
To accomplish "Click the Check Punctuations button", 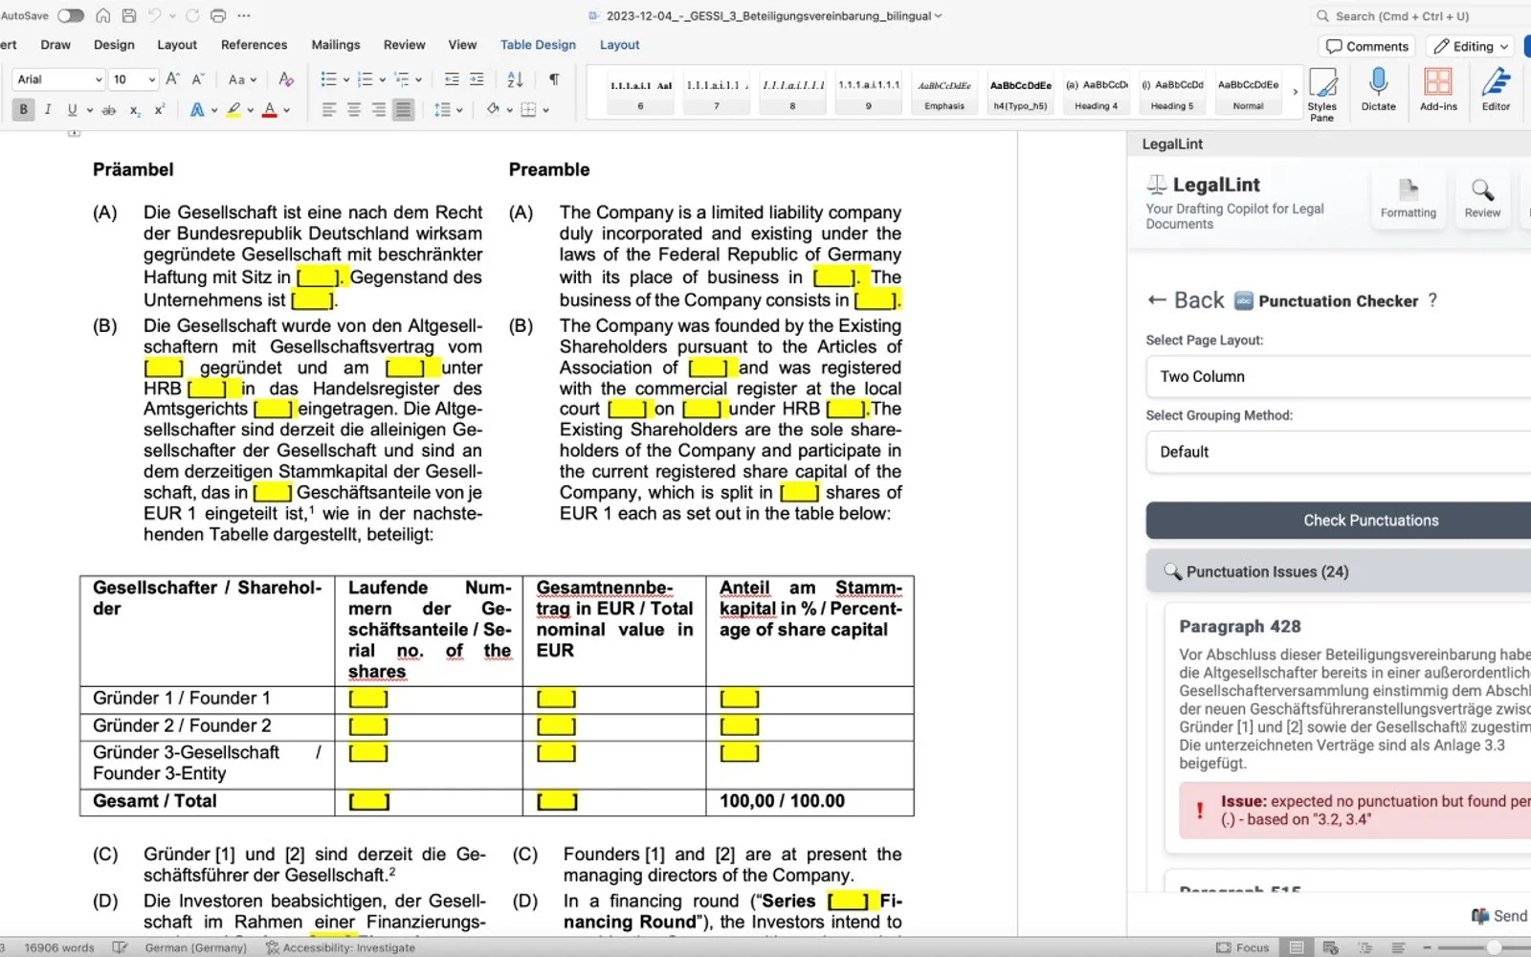I will point(1340,521).
